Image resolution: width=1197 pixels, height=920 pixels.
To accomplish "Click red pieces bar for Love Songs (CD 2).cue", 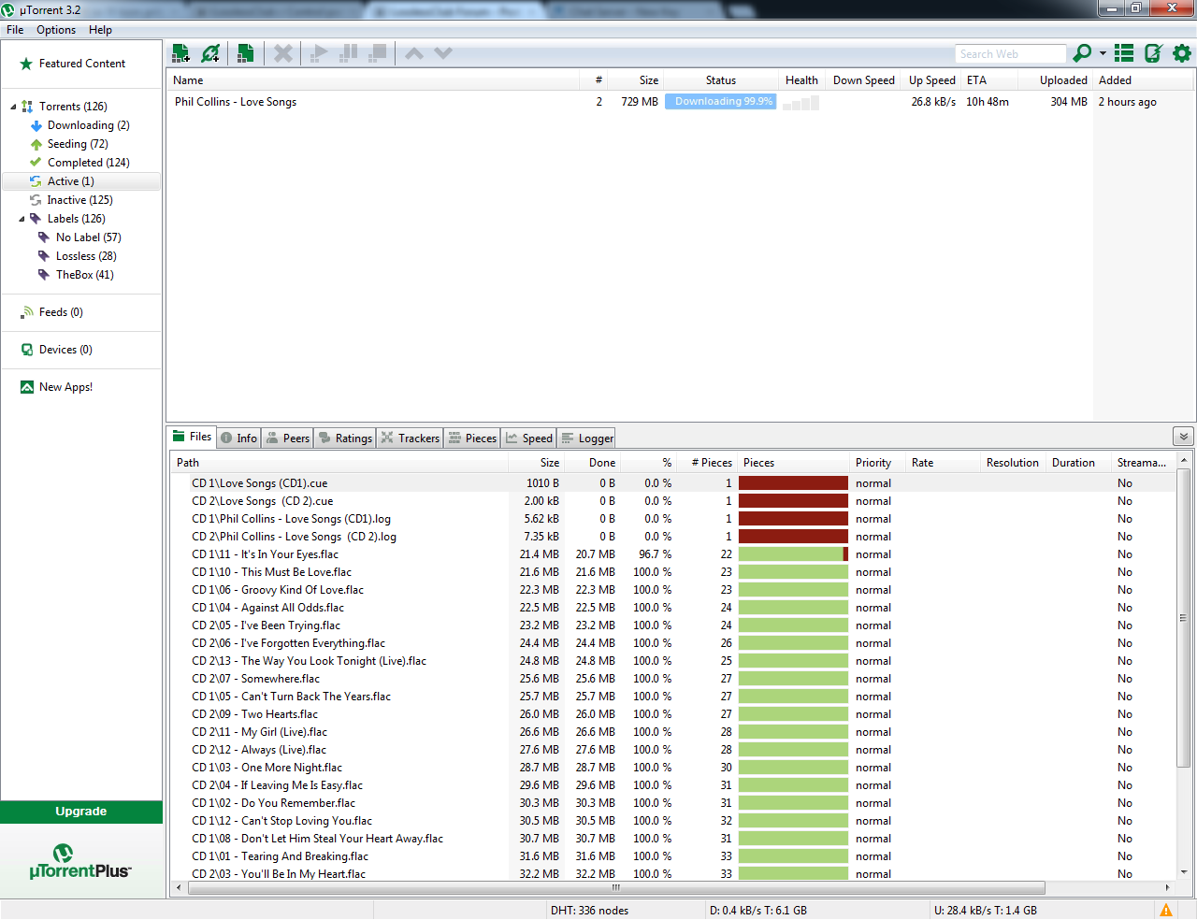I will [x=793, y=501].
